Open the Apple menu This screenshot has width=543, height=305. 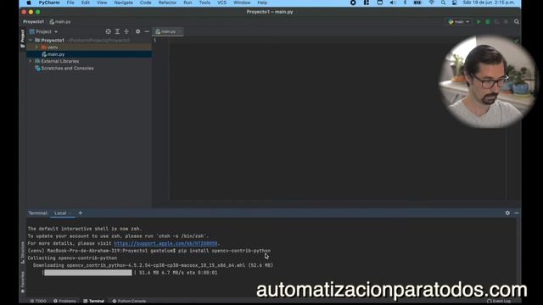[x=29, y=3]
